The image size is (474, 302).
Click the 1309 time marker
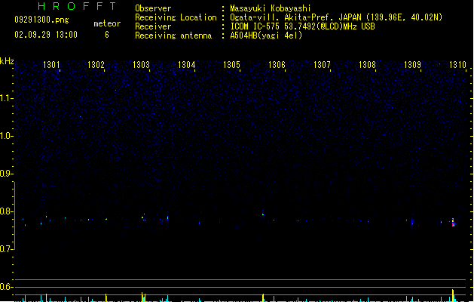pyautogui.click(x=412, y=65)
